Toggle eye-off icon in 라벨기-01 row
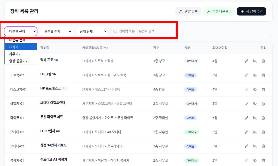 255,104
